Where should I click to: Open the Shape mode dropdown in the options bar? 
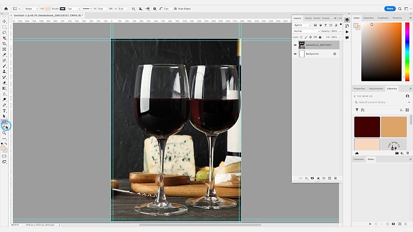click(31, 9)
